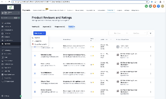
Task: Toggle the checkbox on the last review row
Action: pyautogui.click(x=35, y=92)
